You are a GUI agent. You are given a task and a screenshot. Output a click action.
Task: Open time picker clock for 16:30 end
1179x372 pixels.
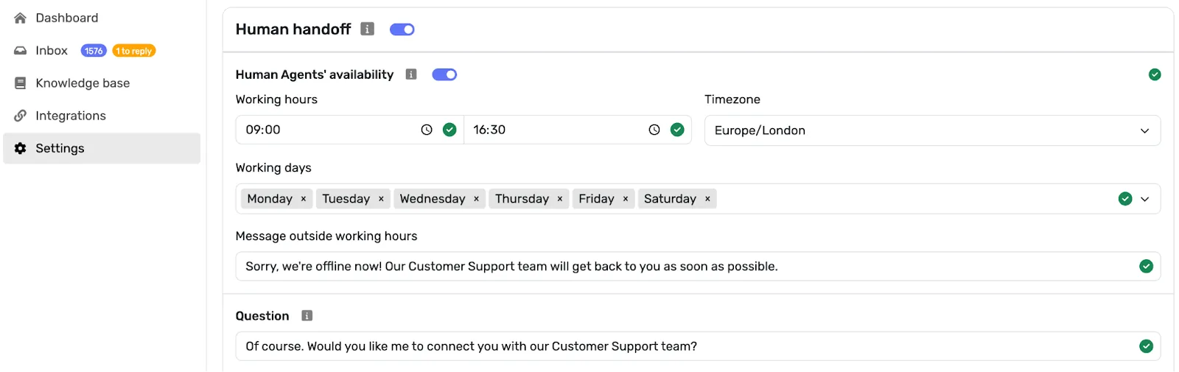tap(654, 130)
